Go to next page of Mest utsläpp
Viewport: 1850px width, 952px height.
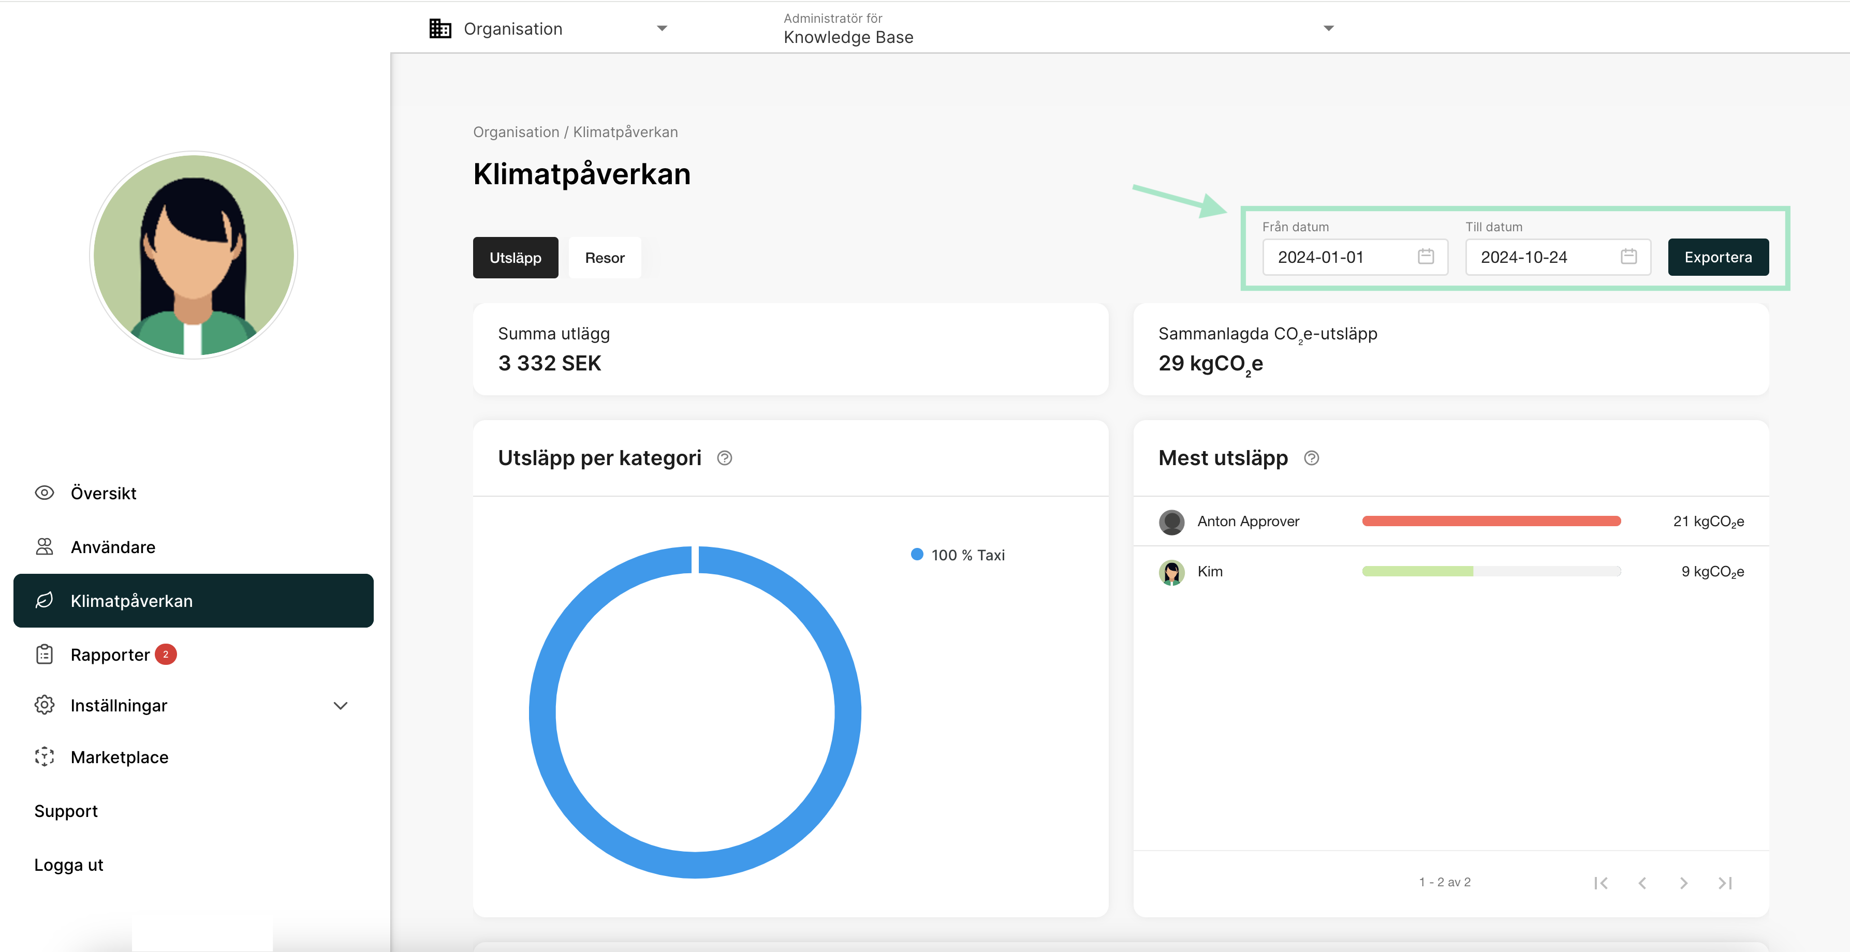tap(1683, 882)
